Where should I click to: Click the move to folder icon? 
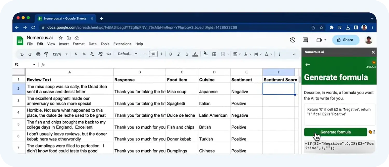69,38
